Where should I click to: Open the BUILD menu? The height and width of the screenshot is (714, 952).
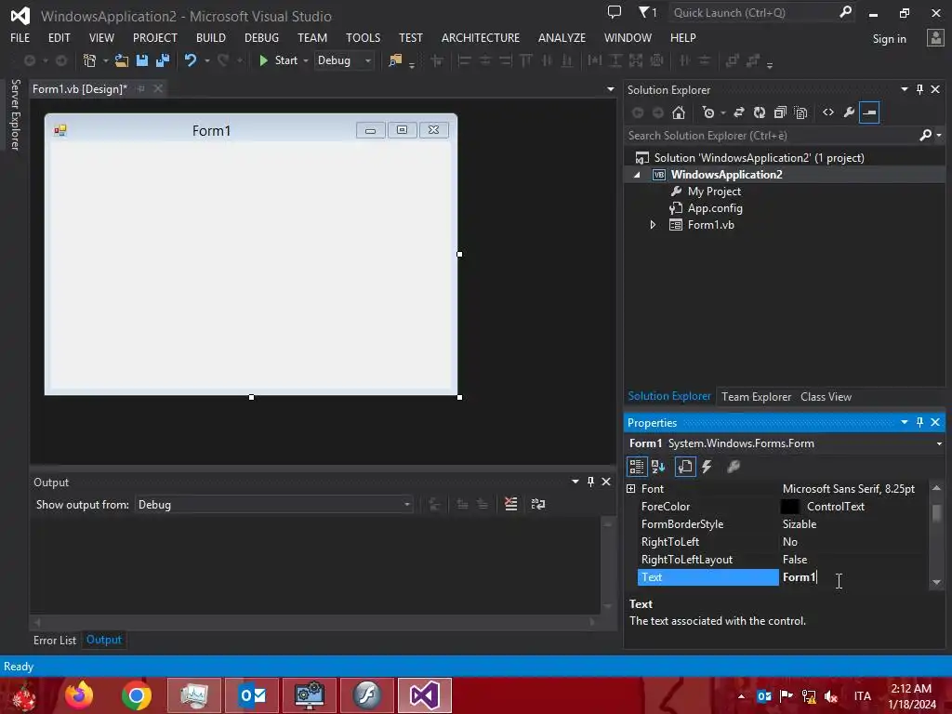211,37
